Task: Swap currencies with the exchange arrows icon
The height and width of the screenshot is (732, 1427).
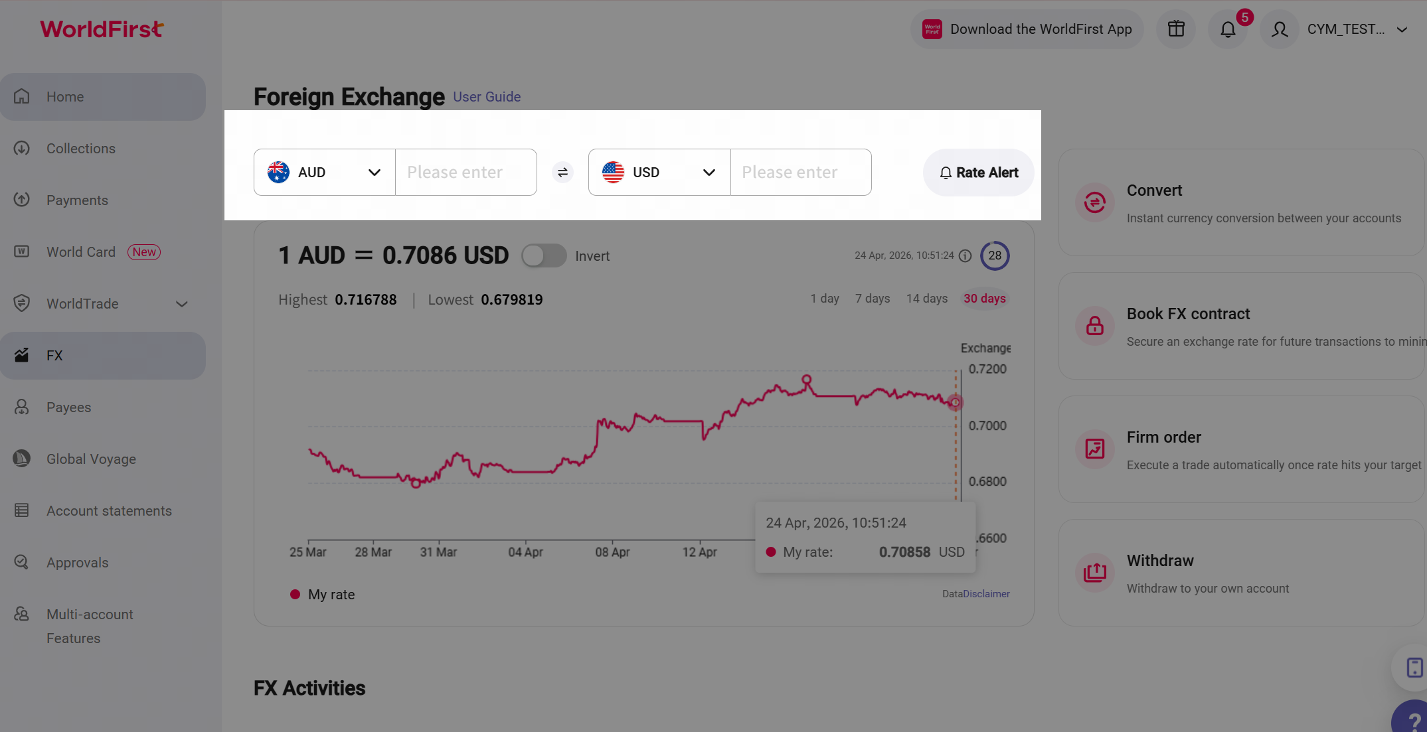Action: [x=562, y=173]
